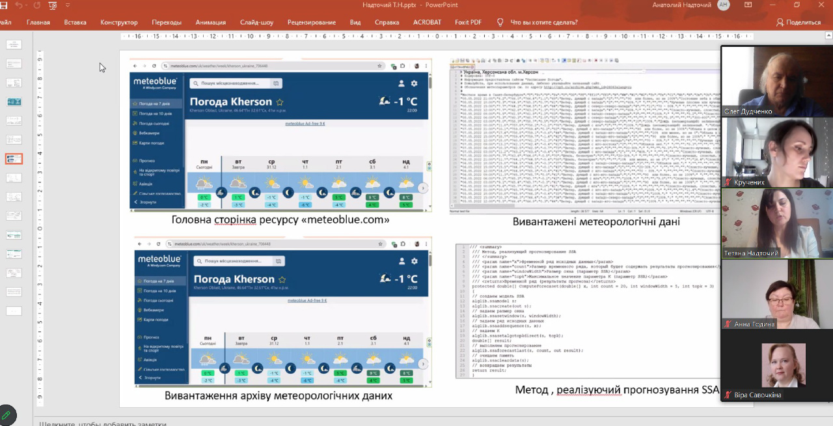Switch to the Анимация tab
Image resolution: width=833 pixels, height=426 pixels.
(210, 22)
